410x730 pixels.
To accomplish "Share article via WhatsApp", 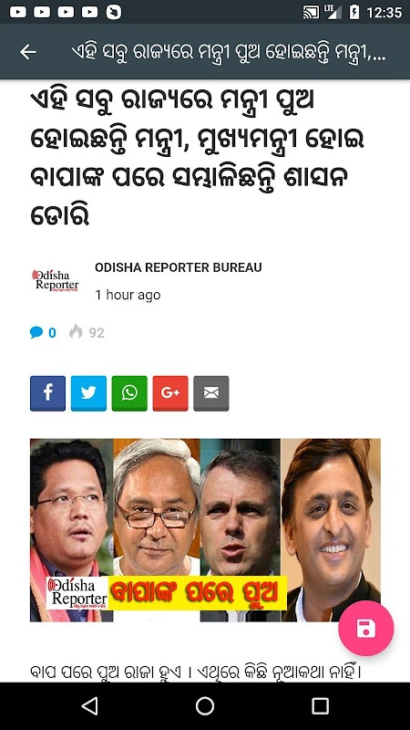I will pos(129,393).
